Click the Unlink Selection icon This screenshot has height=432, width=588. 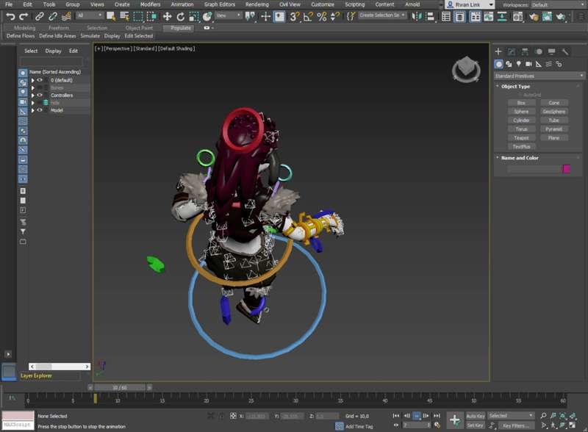[52, 16]
